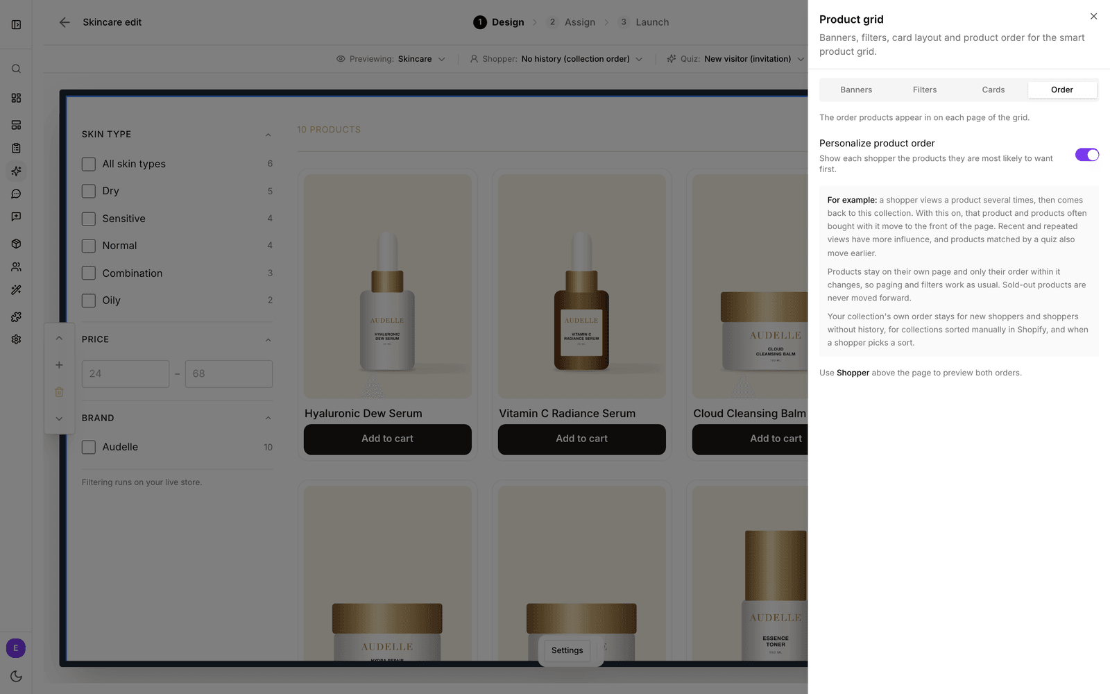The width and height of the screenshot is (1110, 694).
Task: Open the users icon in sidebar
Action: click(16, 266)
